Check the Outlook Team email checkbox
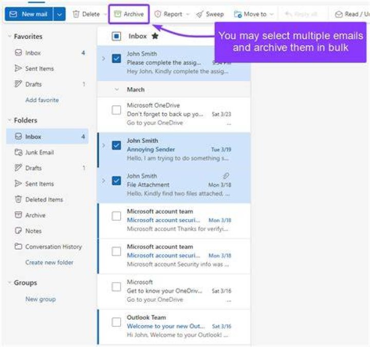This screenshot has width=370, height=347. click(x=116, y=322)
